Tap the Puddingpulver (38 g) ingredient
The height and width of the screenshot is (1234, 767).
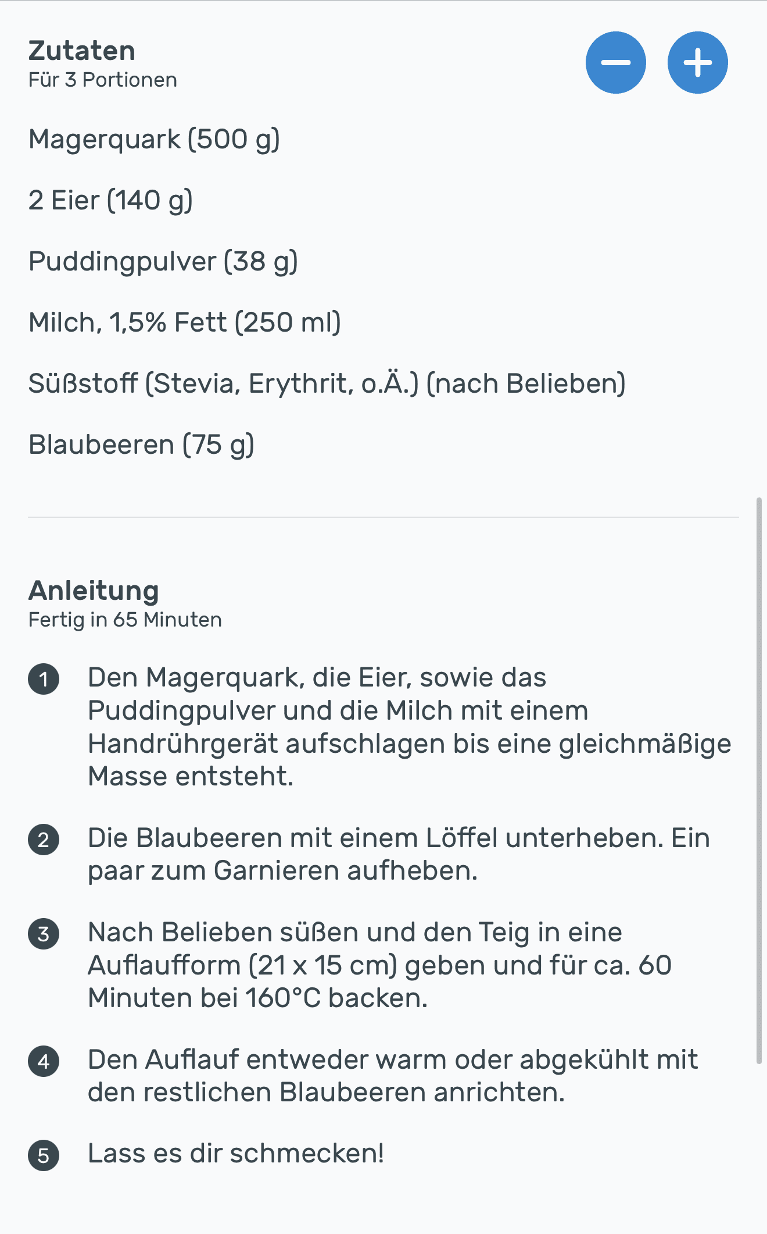[163, 262]
